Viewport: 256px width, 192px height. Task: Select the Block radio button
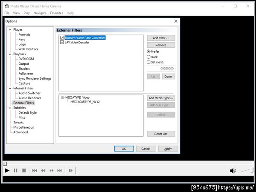(x=148, y=57)
